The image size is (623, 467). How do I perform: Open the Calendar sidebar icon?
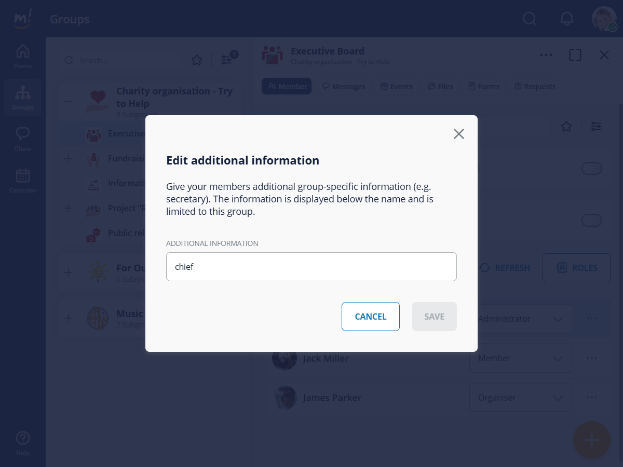(x=23, y=181)
